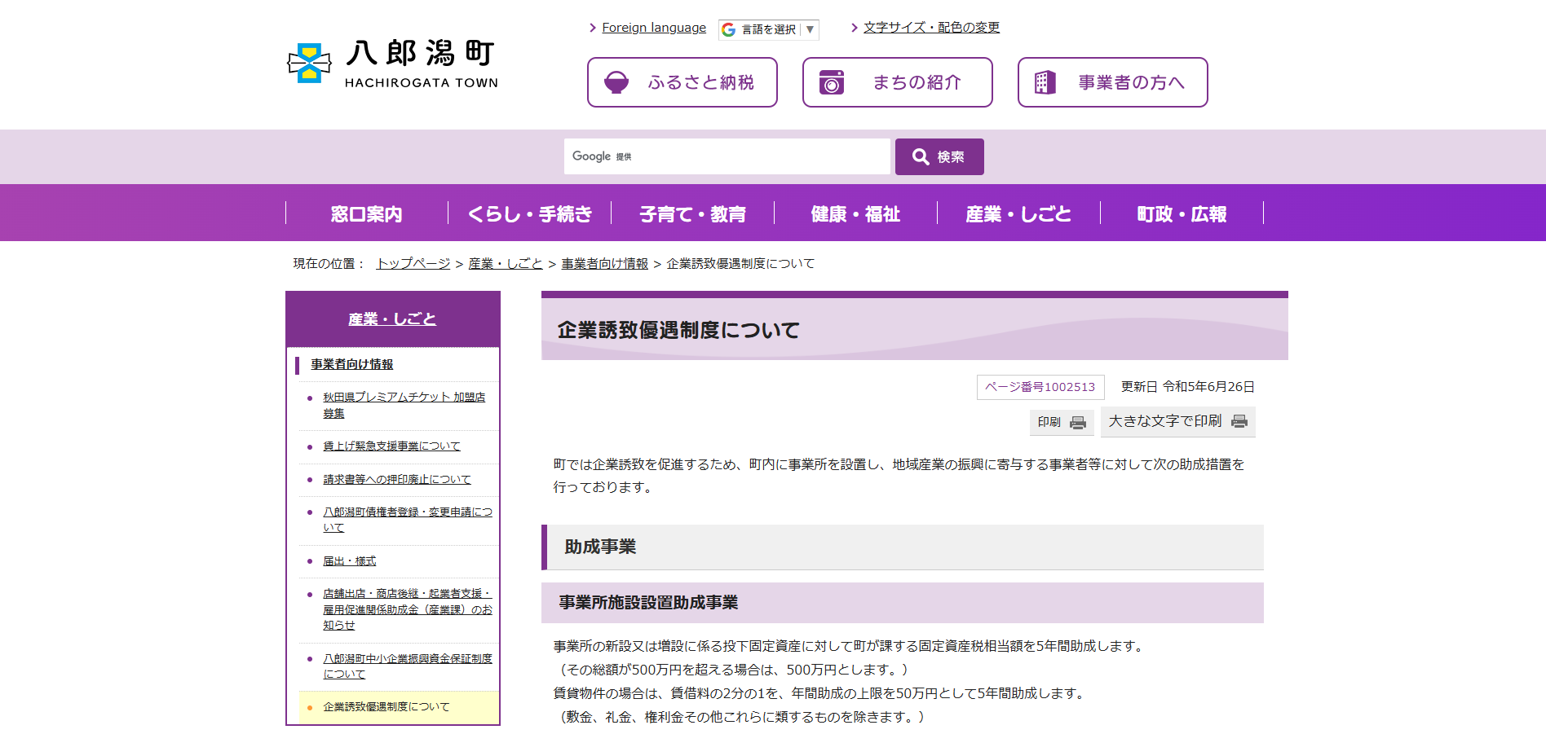This screenshot has width=1546, height=734.
Task: Click the magnifier icon in search button
Action: click(x=921, y=156)
